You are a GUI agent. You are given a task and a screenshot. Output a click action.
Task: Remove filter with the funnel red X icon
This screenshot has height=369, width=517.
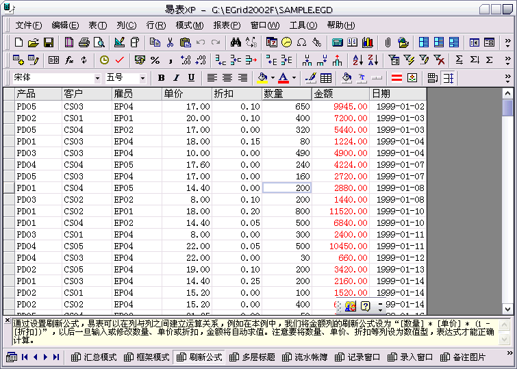tap(439, 60)
